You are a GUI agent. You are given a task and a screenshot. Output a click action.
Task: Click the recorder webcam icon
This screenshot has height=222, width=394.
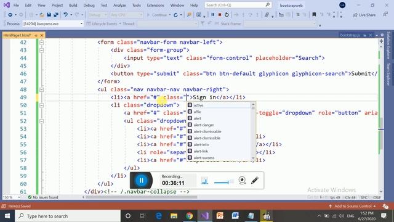point(242,180)
